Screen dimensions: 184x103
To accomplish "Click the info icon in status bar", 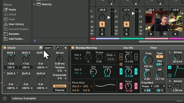I will click(x=5, y=98).
